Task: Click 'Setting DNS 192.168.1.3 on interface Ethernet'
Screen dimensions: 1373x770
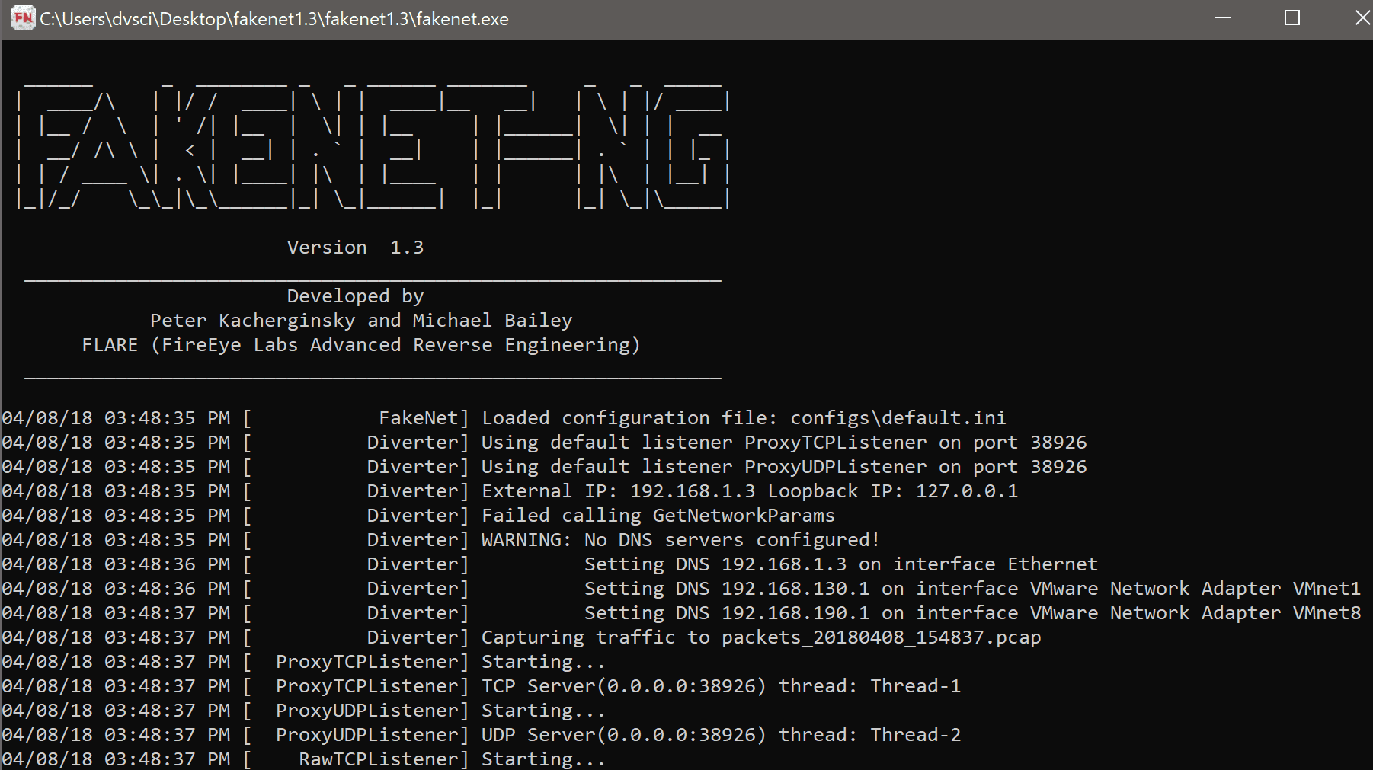Action: coord(841,564)
